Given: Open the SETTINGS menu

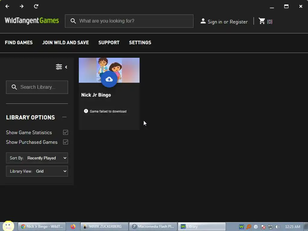Looking at the screenshot, I should click(140, 42).
